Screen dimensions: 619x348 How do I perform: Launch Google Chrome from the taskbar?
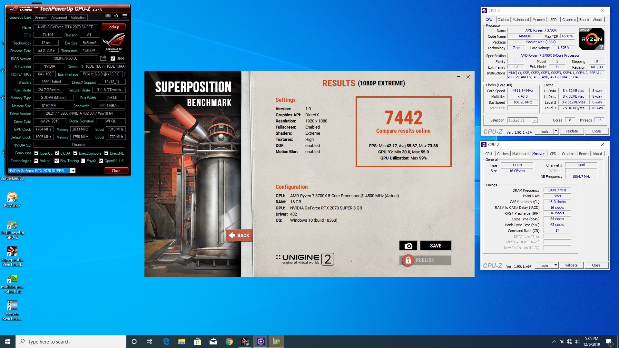click(x=229, y=342)
